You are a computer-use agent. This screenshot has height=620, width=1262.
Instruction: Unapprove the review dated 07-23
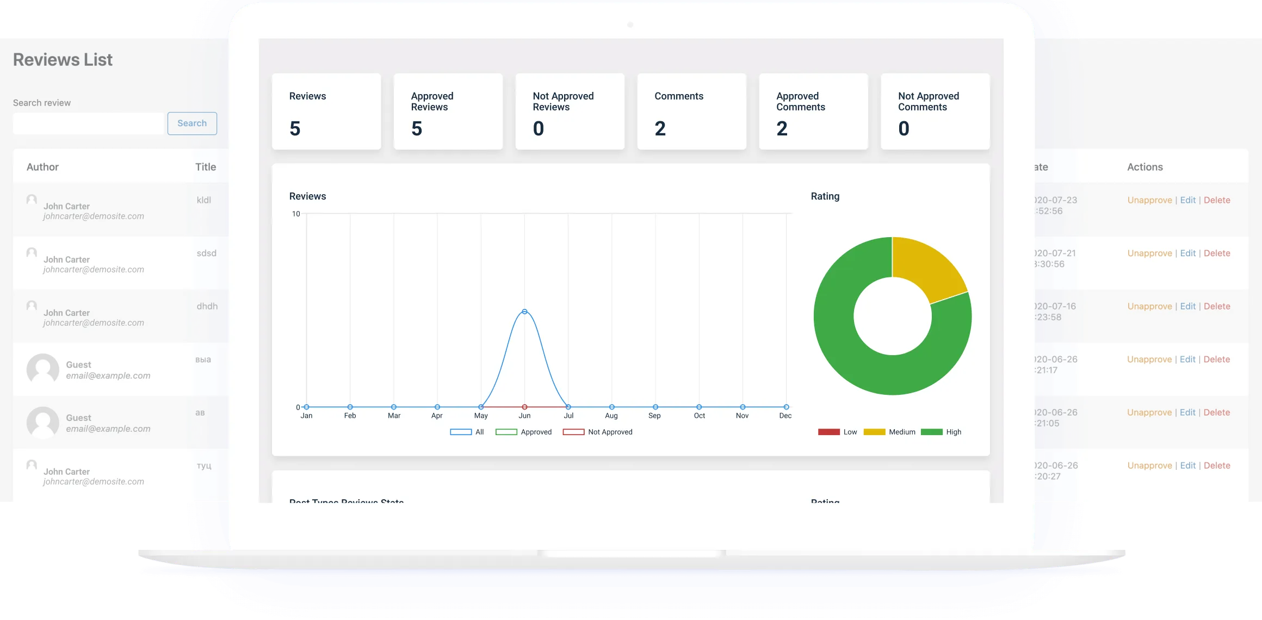pos(1149,200)
